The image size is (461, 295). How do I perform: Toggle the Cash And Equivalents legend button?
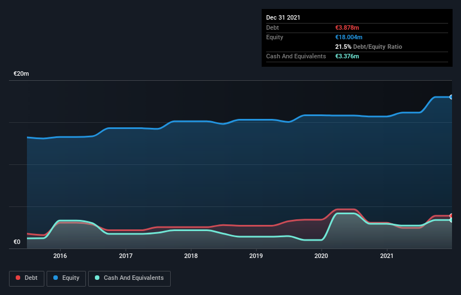(x=129, y=278)
